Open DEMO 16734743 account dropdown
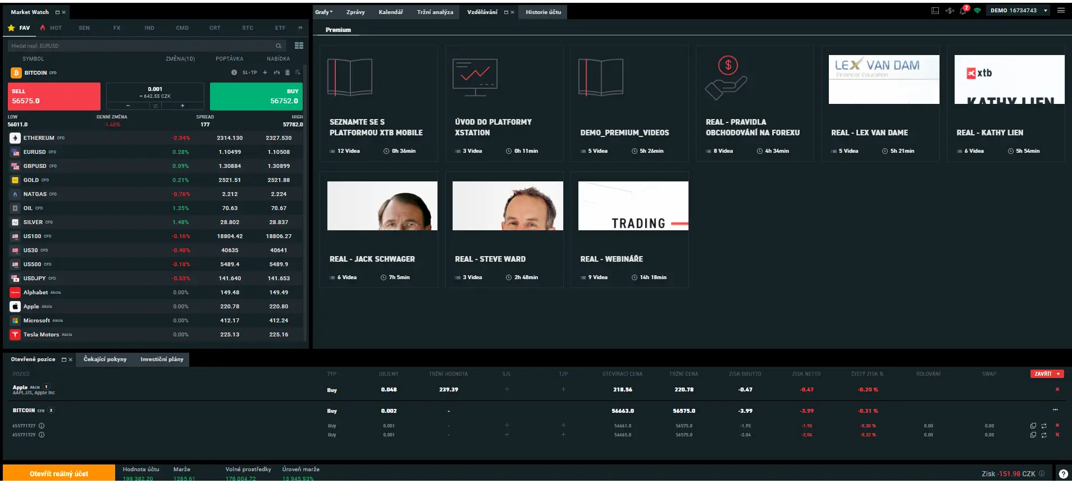Screen dimensions: 1072x483 pyautogui.click(x=1019, y=11)
